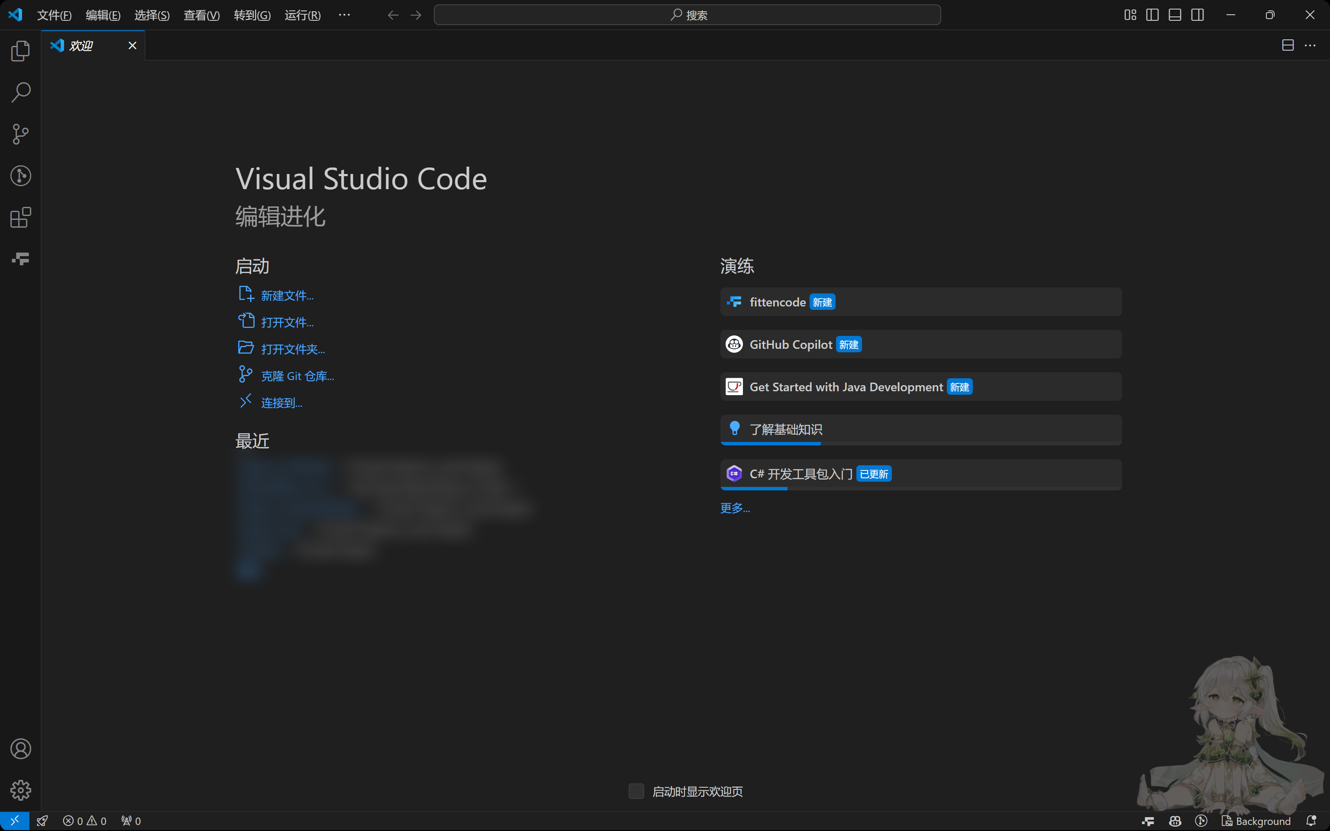Screen dimensions: 1330x831
Task: Open the GitHub Copilot walkthrough
Action: tap(921, 344)
